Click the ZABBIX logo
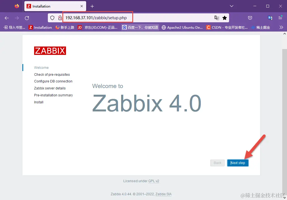Image resolution: width=287 pixels, height=200 pixels. click(50, 51)
